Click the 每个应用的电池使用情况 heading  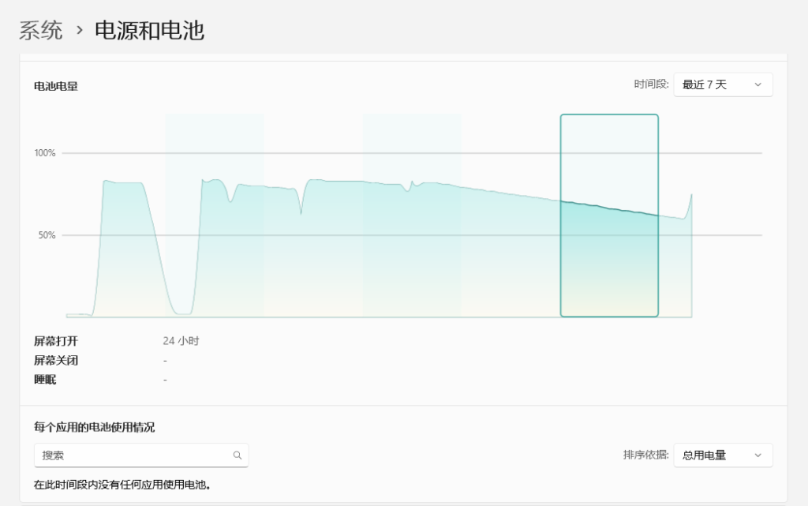pyautogui.click(x=94, y=427)
